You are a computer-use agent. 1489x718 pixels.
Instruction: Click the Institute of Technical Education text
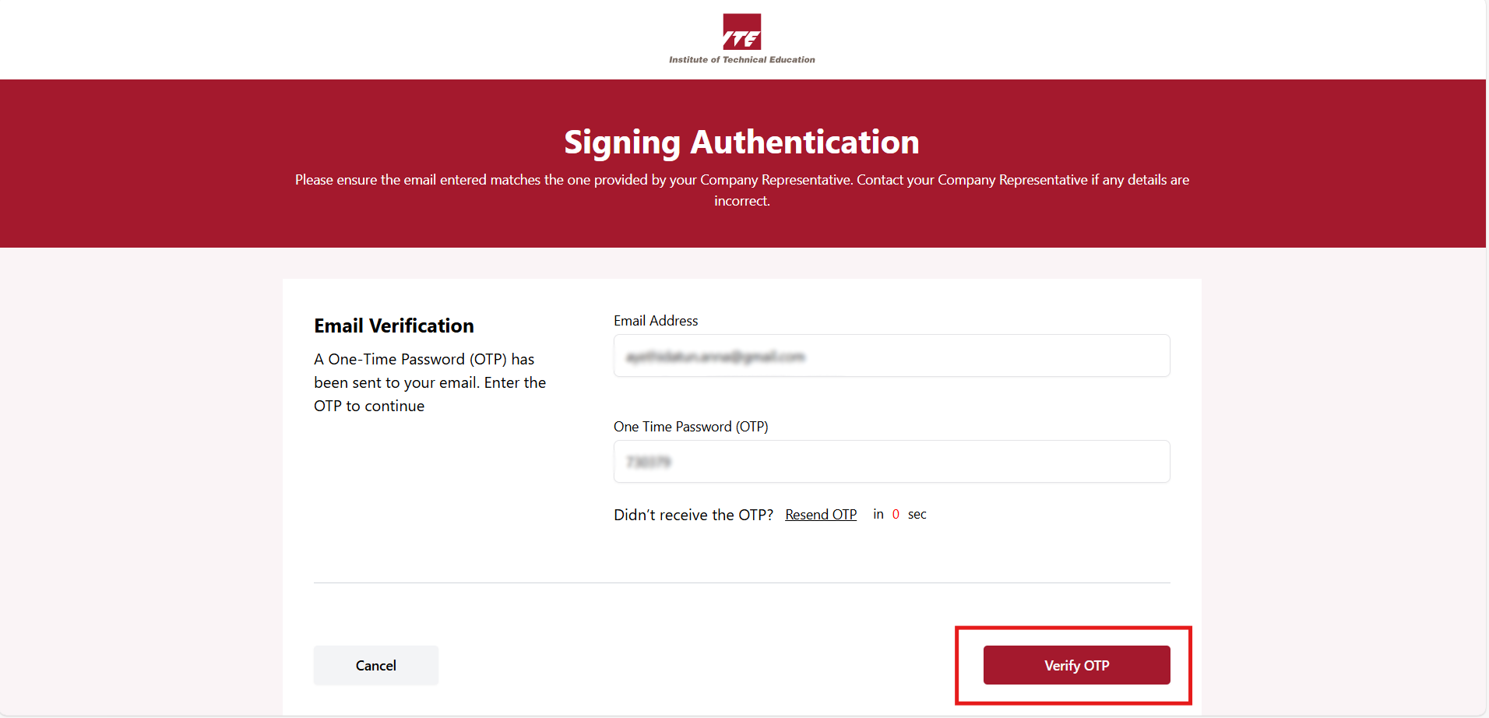point(741,60)
